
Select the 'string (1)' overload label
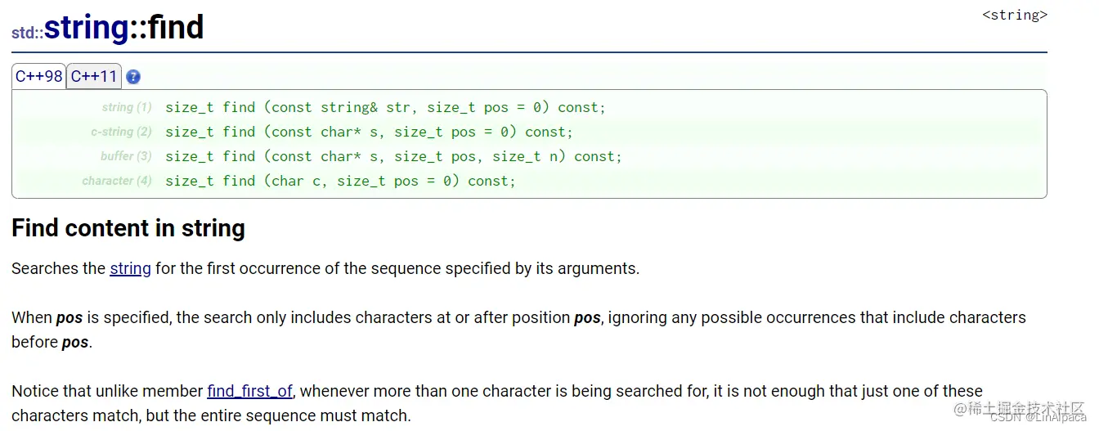click(x=127, y=107)
